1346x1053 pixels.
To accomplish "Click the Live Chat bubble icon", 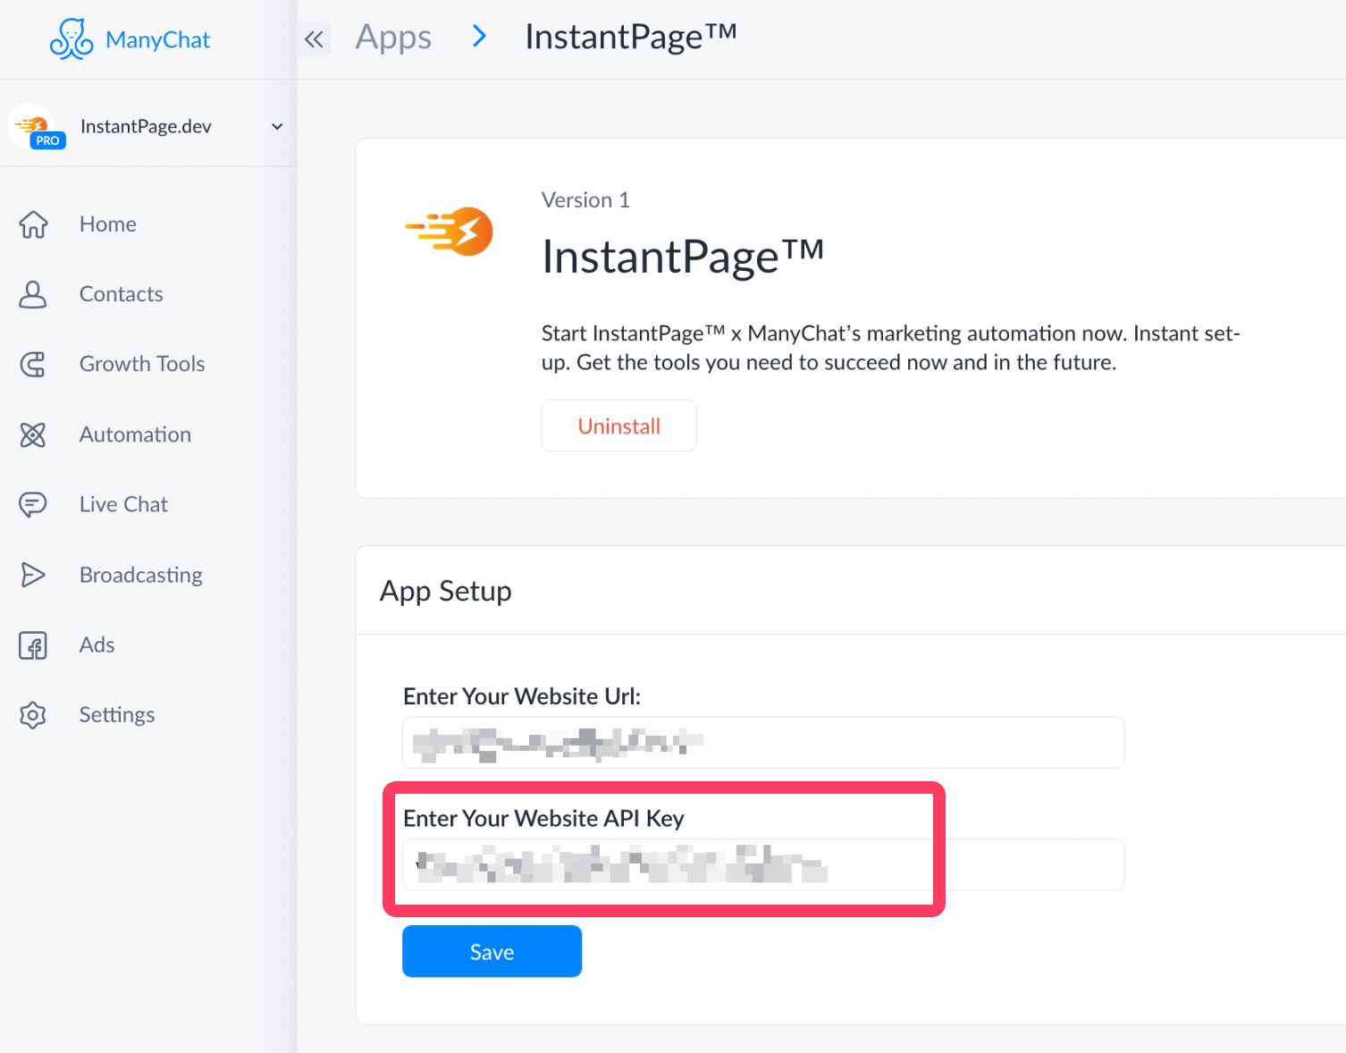I will pos(33,504).
